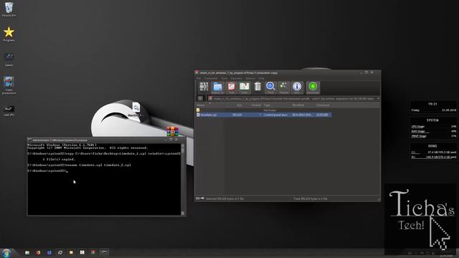Select the timedate.cpl file row in WinRAR
The image size is (459, 258).
(x=263, y=115)
